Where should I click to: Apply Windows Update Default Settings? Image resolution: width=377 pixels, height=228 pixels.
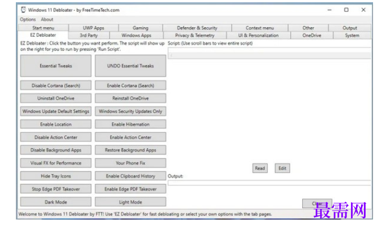tap(56, 111)
